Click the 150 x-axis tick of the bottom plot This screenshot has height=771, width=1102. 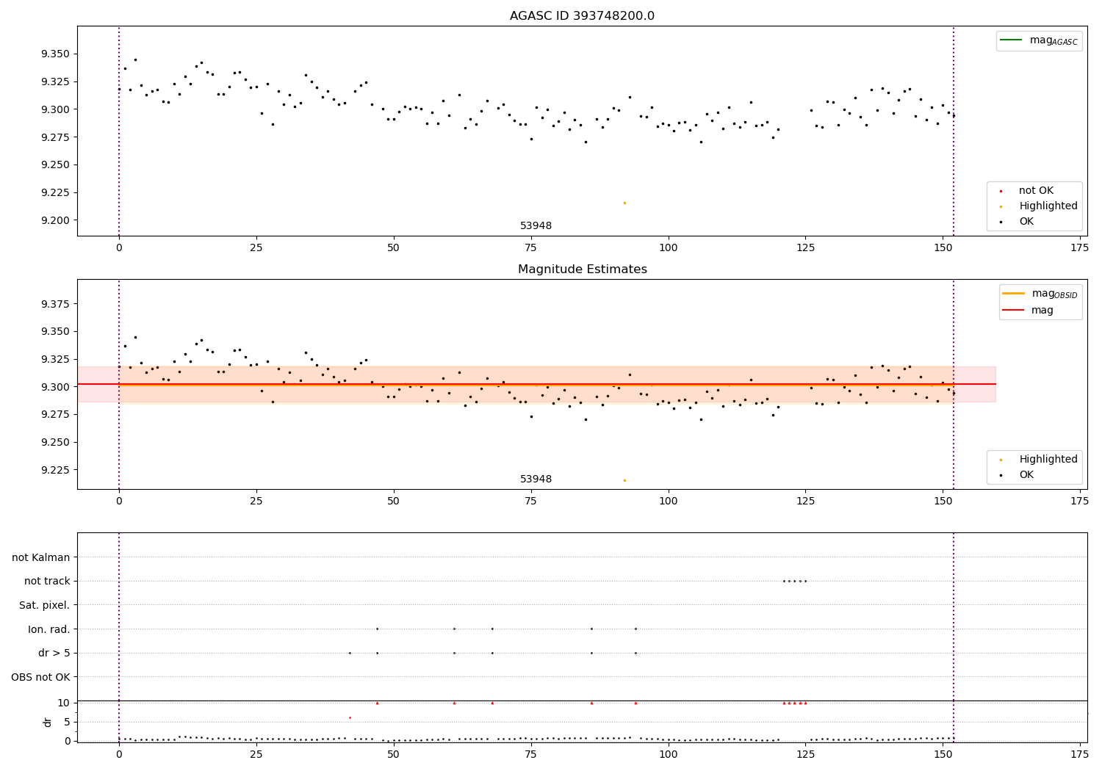[943, 755]
